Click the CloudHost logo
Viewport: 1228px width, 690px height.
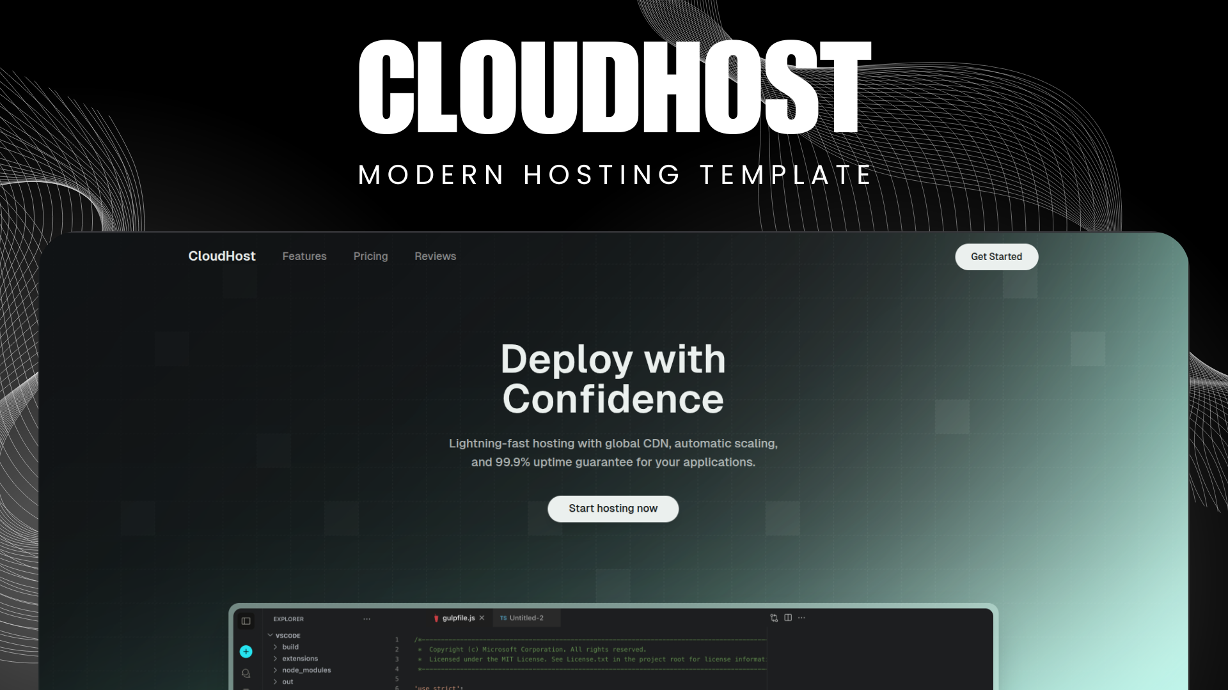[x=222, y=256]
